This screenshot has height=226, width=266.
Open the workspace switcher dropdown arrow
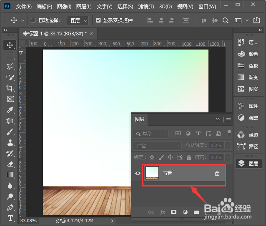pos(247,20)
